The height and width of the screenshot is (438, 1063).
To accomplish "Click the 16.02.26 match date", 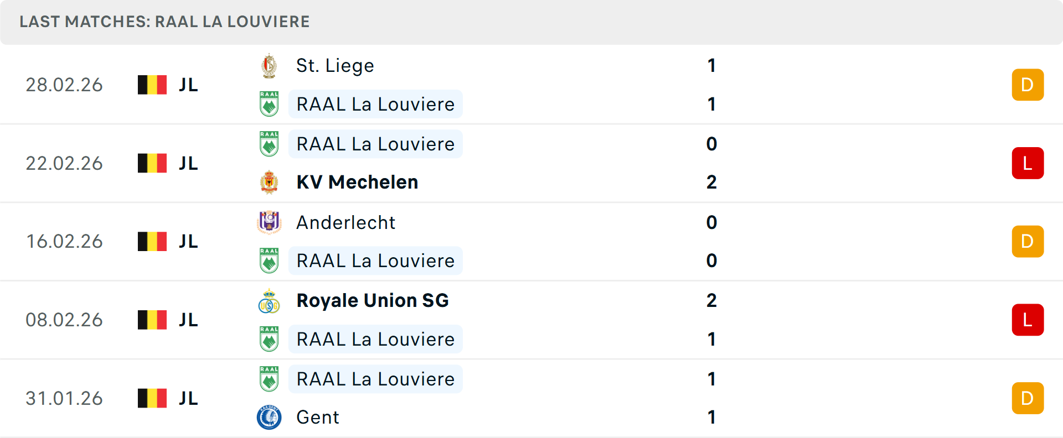I will [x=64, y=242].
